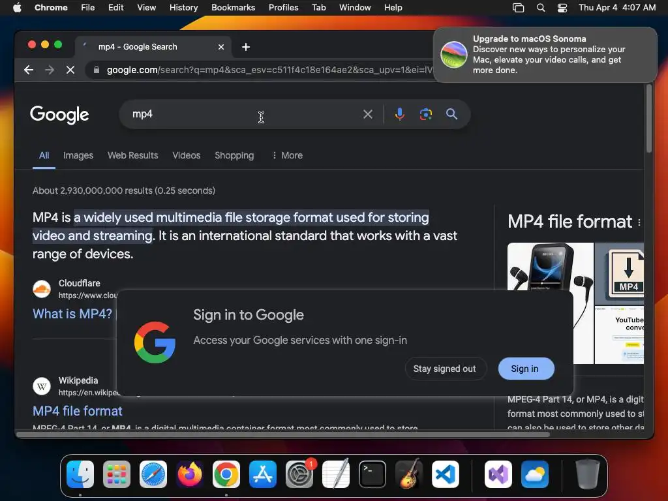Click the magnifier search button in search box
This screenshot has width=668, height=501.
451,114
